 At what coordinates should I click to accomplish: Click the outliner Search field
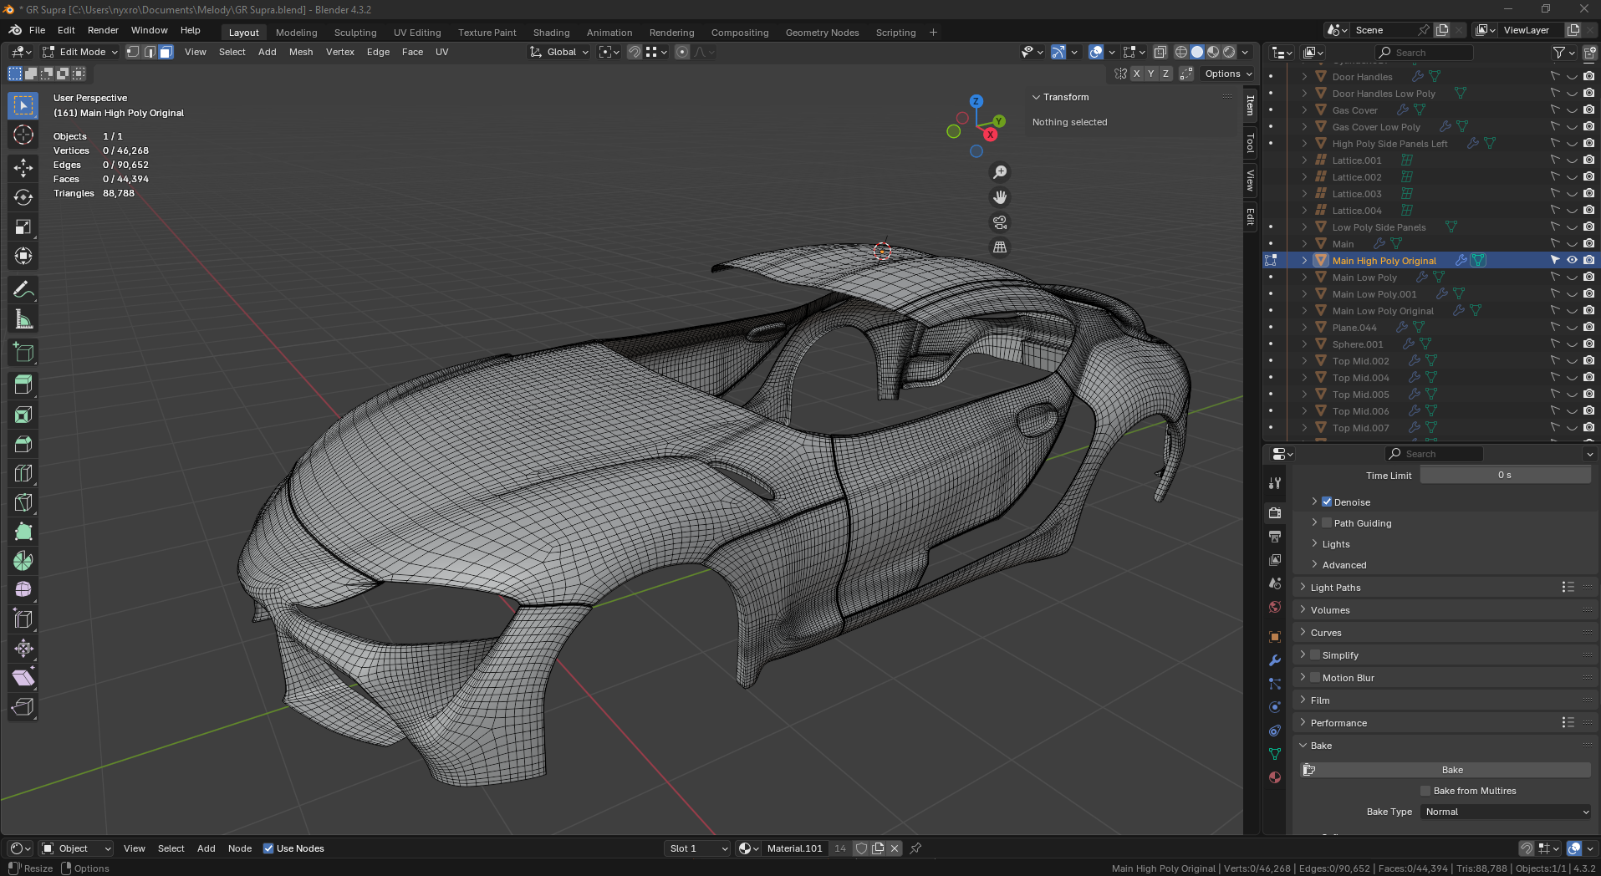pos(1424,53)
